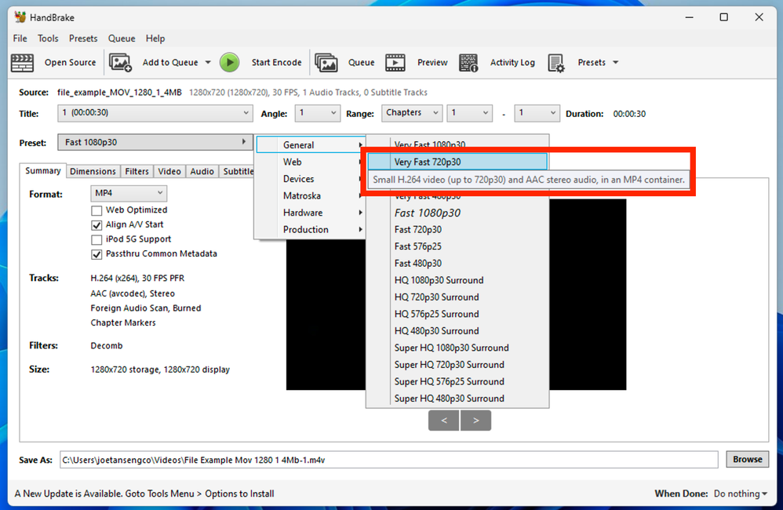Open the Title dropdown showing 1 (00:00:30)
Viewport: 783px width, 510px height.
point(155,113)
